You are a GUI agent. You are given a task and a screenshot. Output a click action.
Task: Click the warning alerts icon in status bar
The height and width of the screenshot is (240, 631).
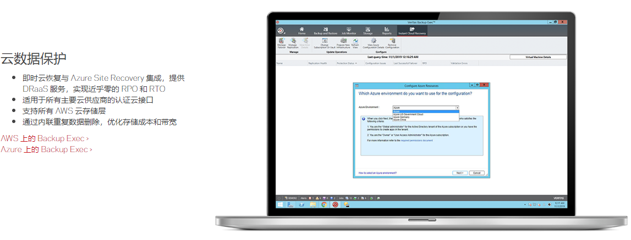(317, 198)
